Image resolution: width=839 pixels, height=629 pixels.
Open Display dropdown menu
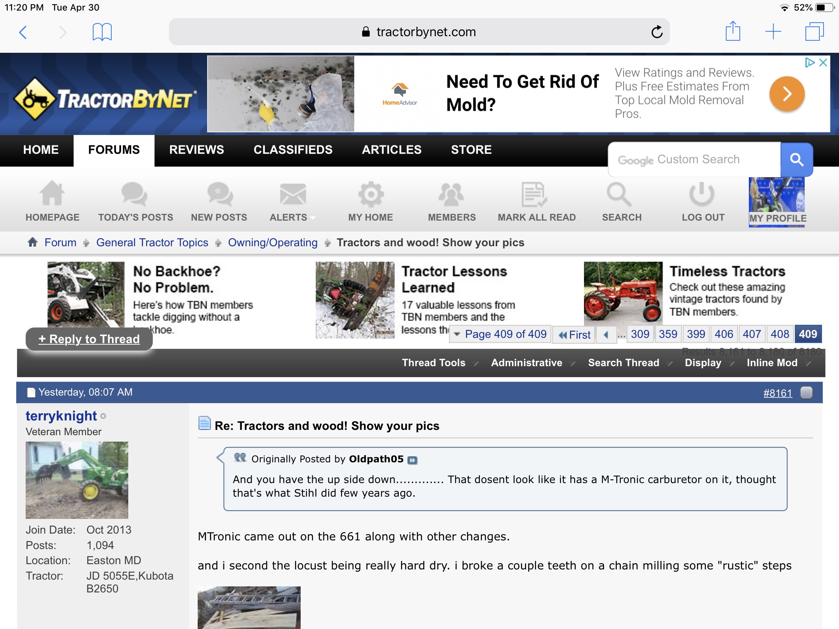pyautogui.click(x=709, y=363)
